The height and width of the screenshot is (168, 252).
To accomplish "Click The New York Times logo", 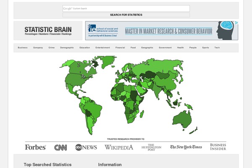I will click(x=186, y=147).
